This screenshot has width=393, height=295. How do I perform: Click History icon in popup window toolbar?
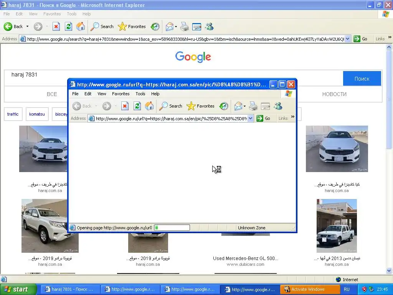224,106
